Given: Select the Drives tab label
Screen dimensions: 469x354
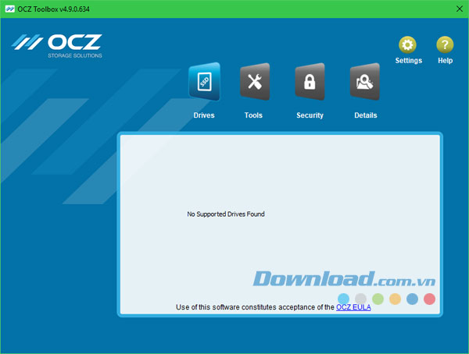Looking at the screenshot, I should point(204,115).
